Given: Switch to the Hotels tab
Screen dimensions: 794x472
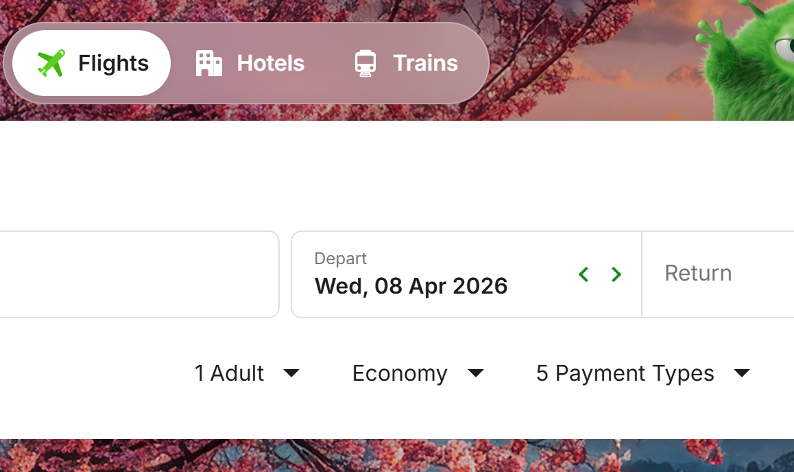Looking at the screenshot, I should click(x=270, y=63).
